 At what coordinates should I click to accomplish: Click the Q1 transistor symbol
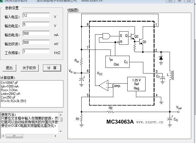point(142,42)
